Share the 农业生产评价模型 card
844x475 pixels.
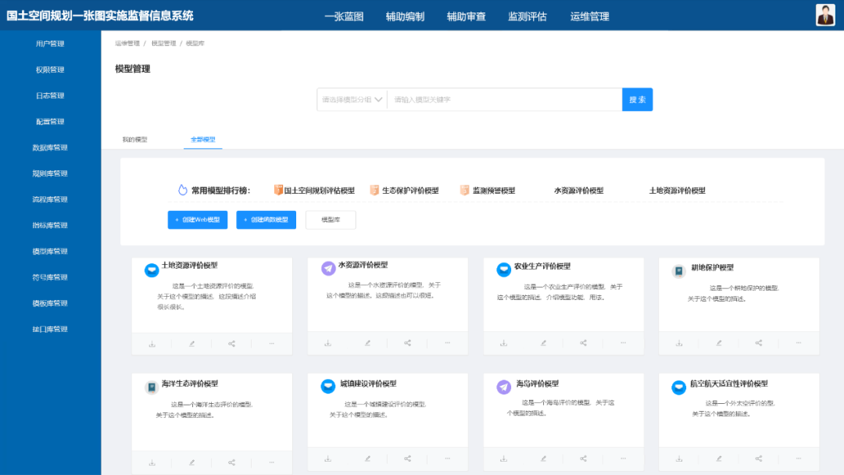click(x=584, y=343)
